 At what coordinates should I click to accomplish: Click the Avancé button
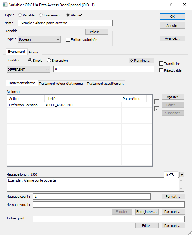click(172, 38)
